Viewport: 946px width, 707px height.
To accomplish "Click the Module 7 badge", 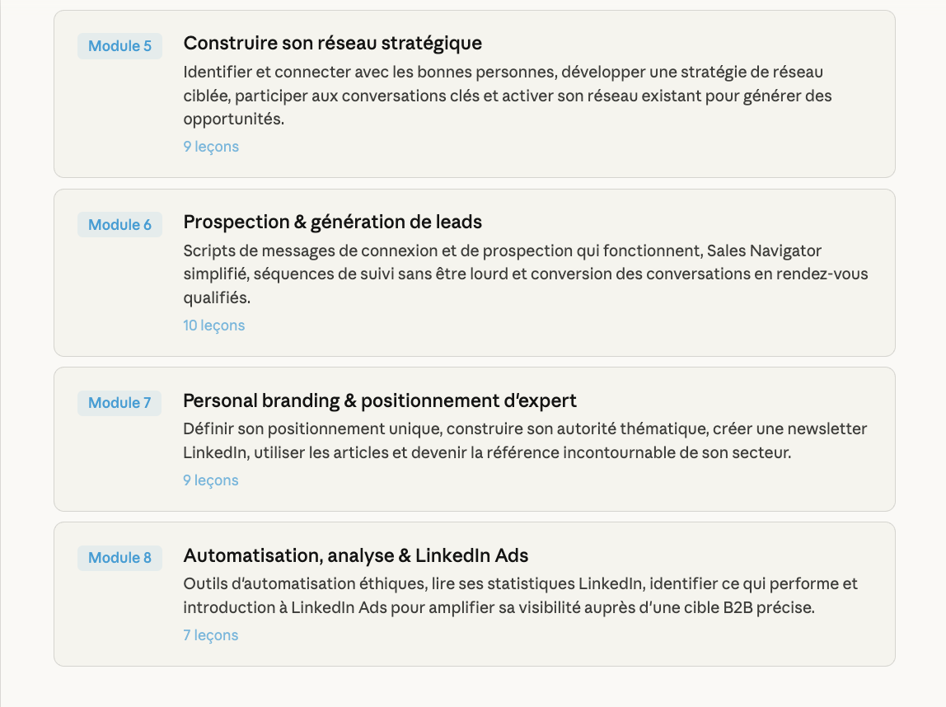I will point(119,403).
